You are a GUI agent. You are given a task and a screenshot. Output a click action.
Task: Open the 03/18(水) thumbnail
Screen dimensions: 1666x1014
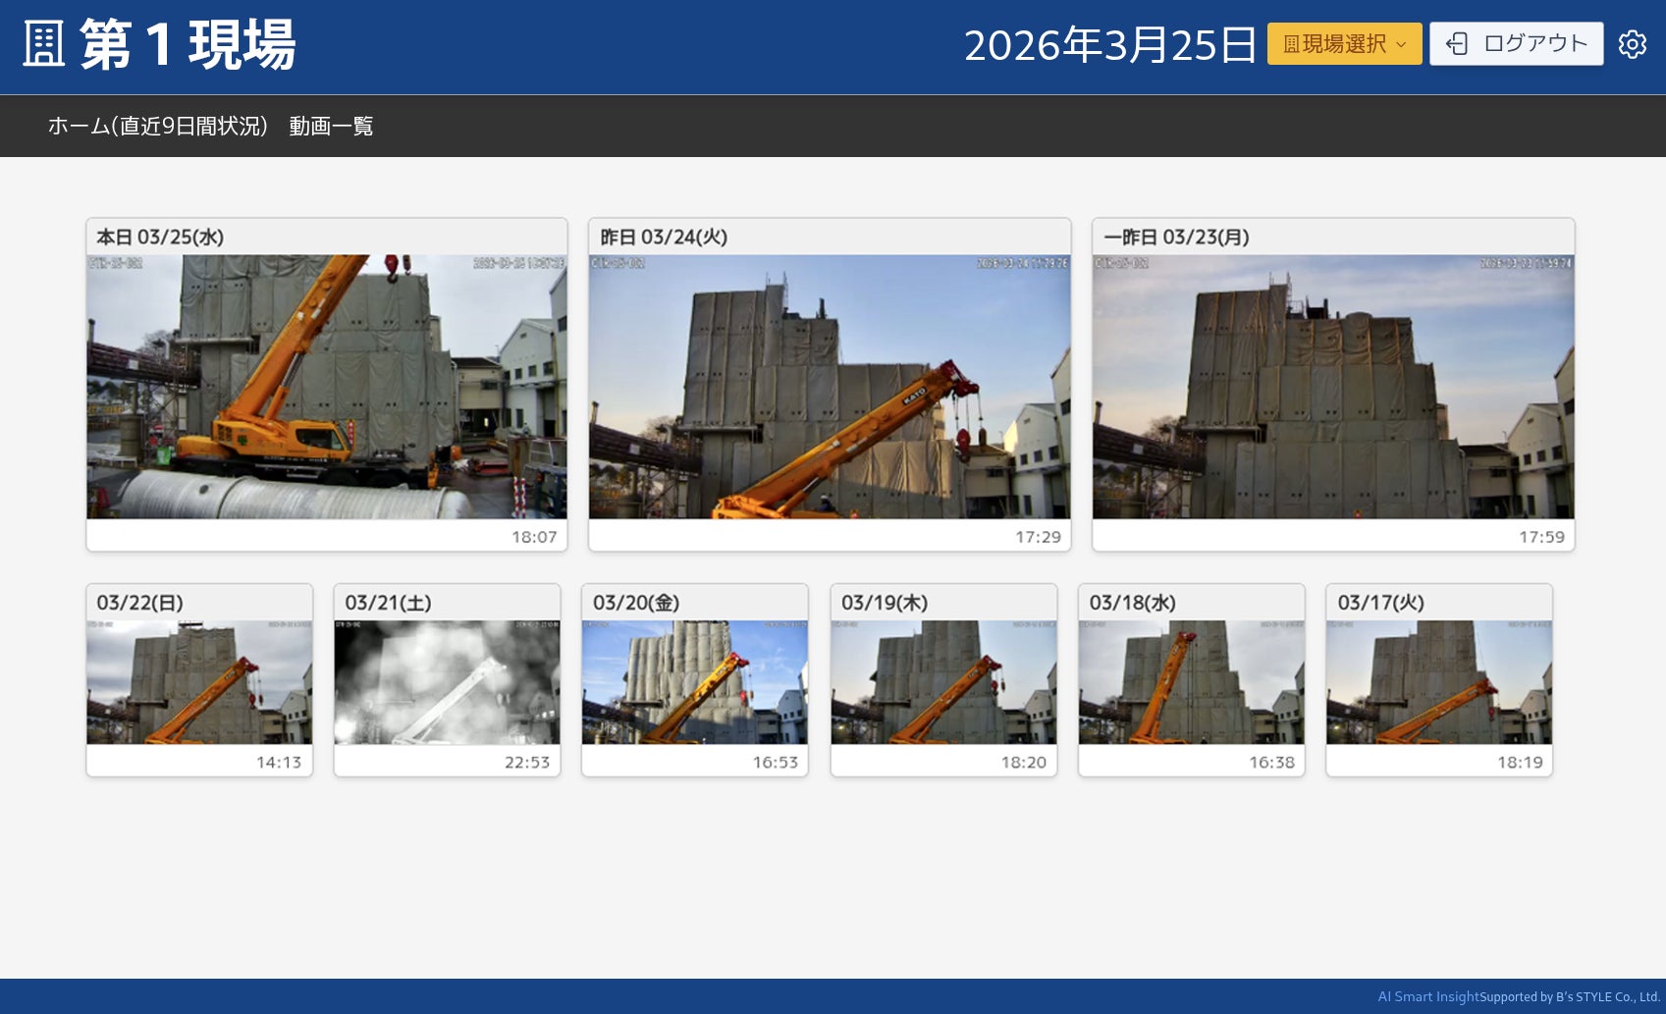click(1192, 682)
